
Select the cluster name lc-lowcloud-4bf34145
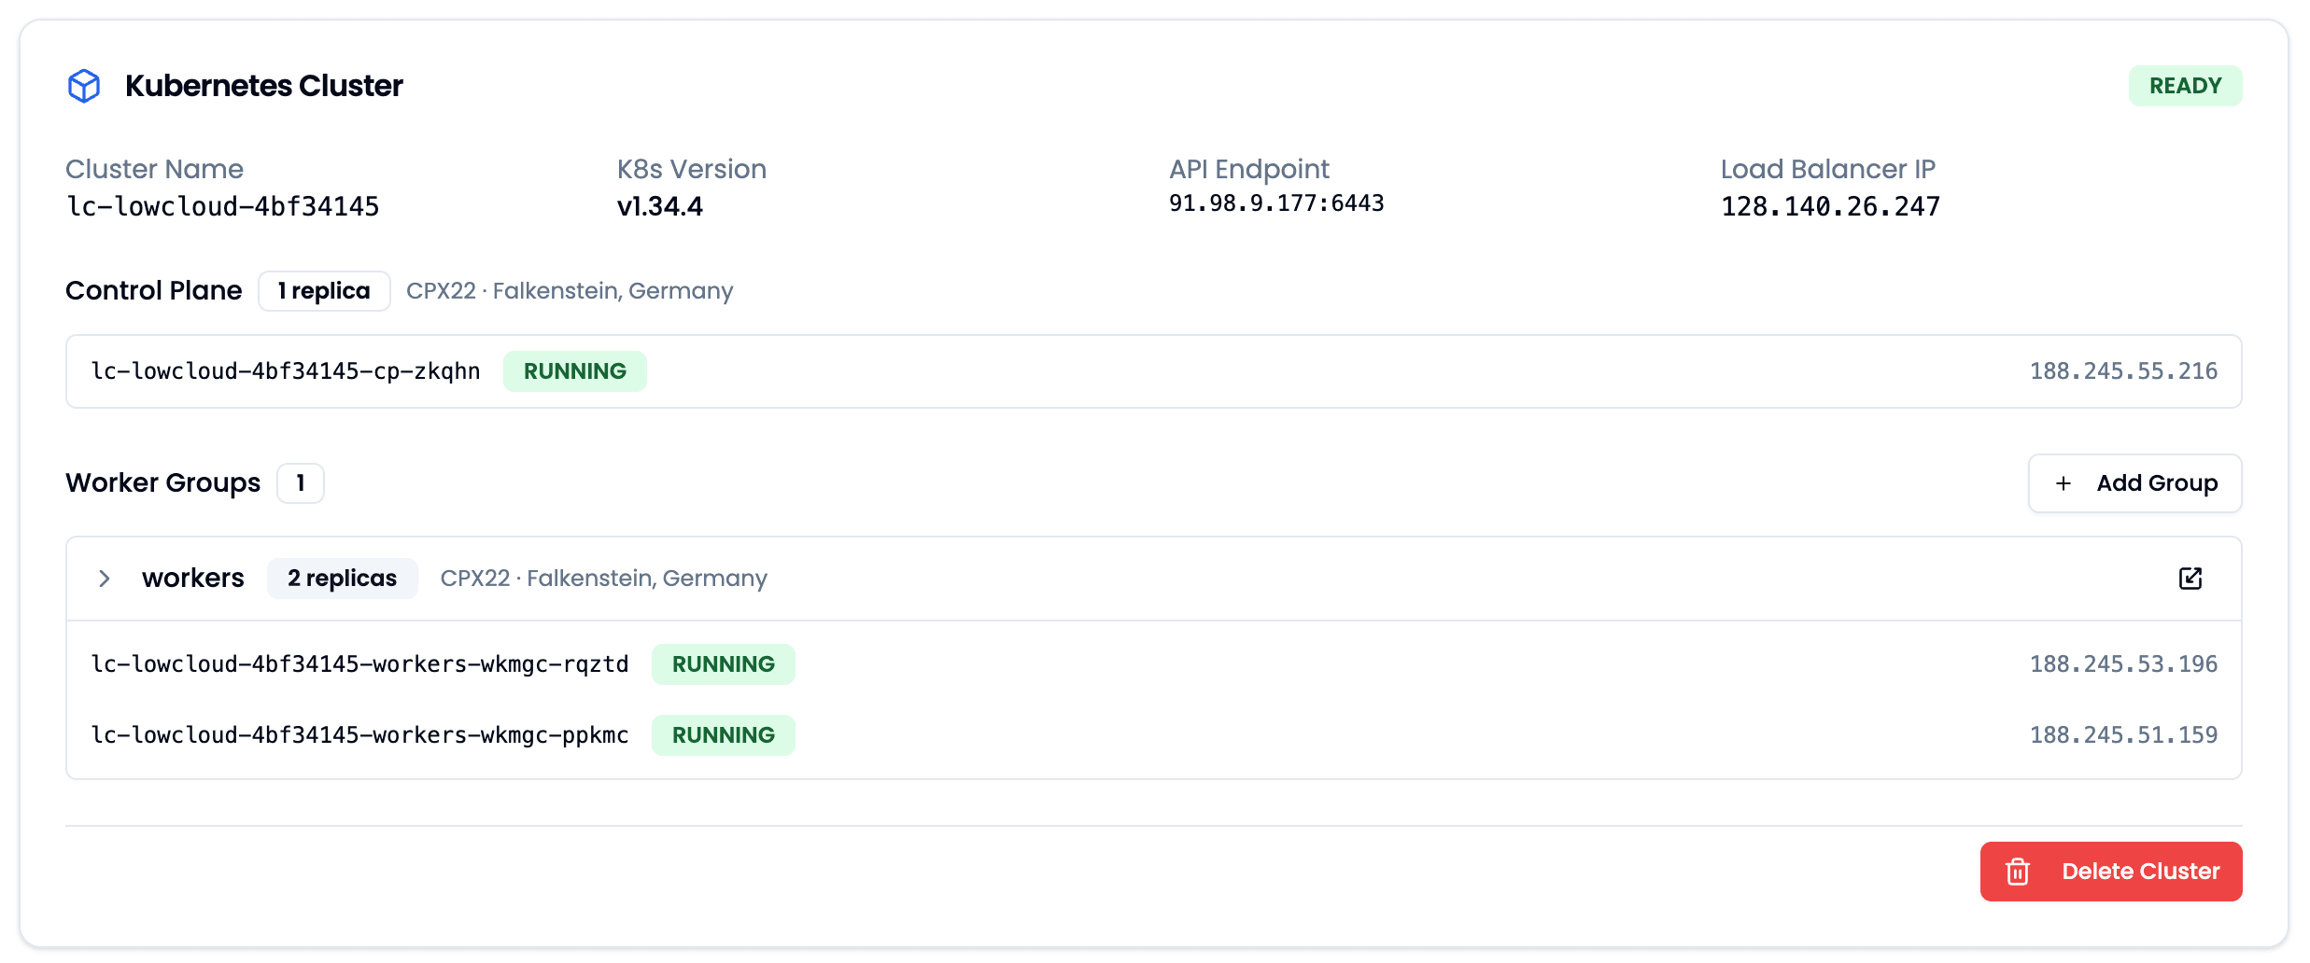click(222, 206)
